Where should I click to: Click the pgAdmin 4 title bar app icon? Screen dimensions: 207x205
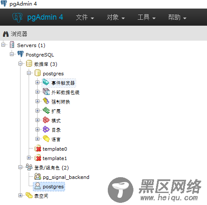point(4,3)
